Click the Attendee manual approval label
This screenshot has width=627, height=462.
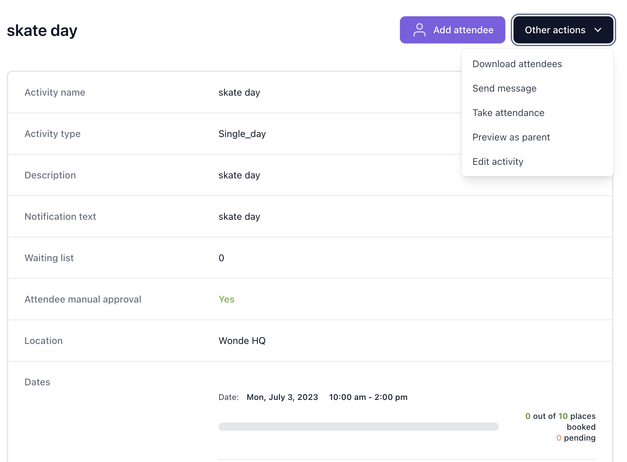pyautogui.click(x=83, y=299)
